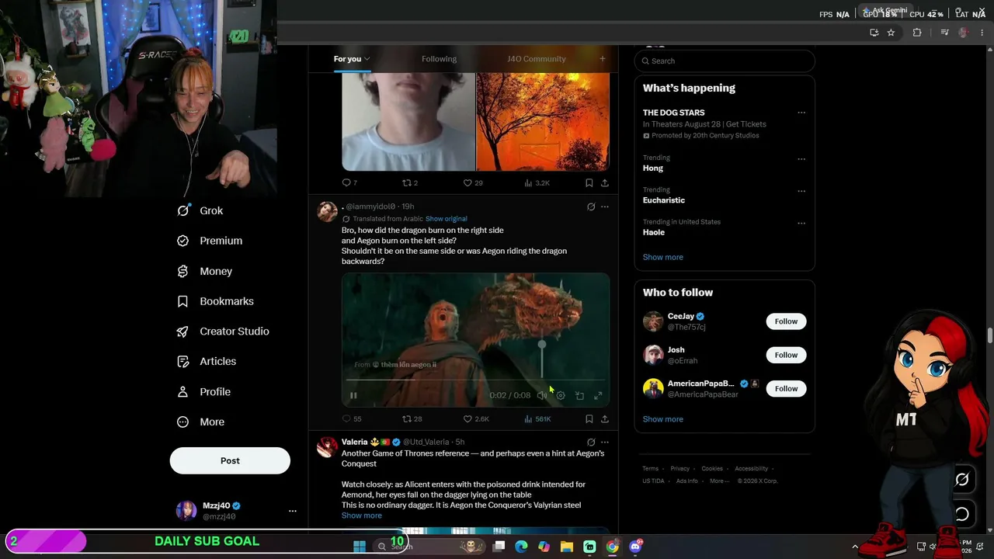The image size is (994, 559).
Task: Open Grok actions on @iammyidol0 post
Action: (591, 207)
